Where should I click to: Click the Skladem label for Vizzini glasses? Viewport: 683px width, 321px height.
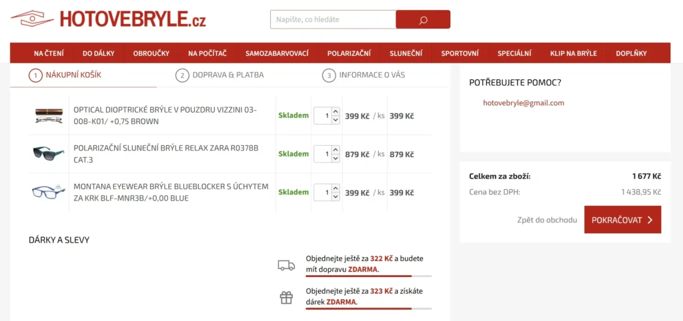293,116
